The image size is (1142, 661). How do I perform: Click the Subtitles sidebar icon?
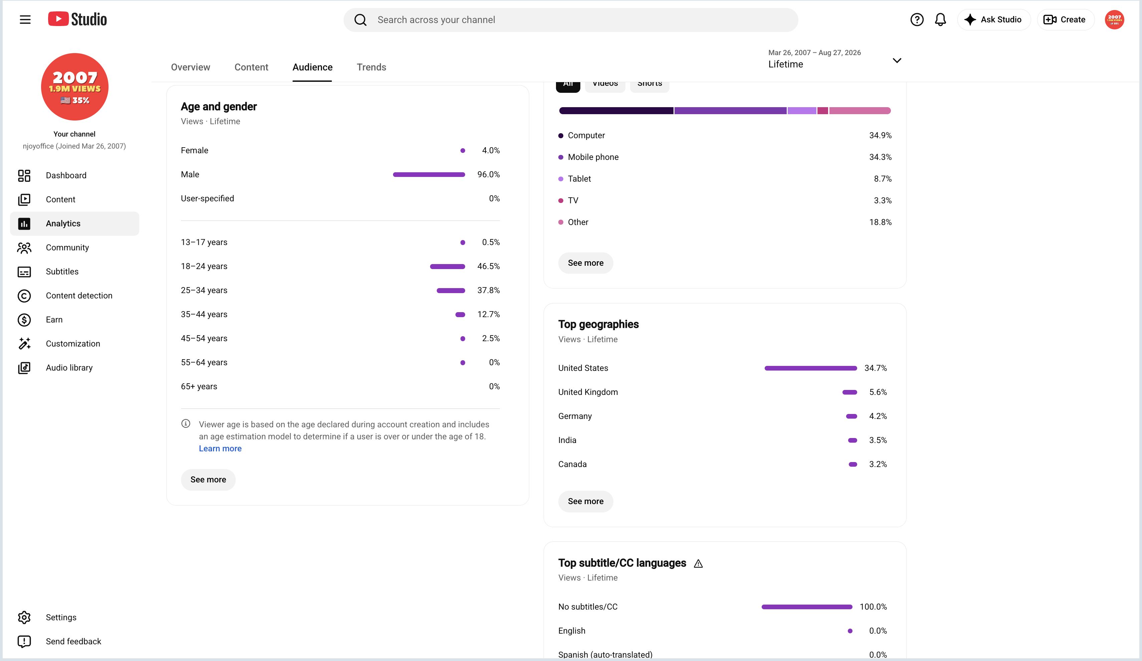24,272
